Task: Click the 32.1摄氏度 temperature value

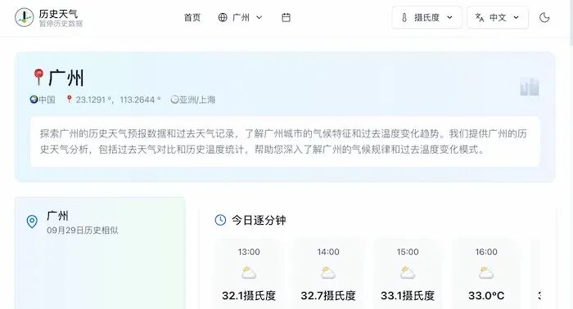Action: (249, 295)
